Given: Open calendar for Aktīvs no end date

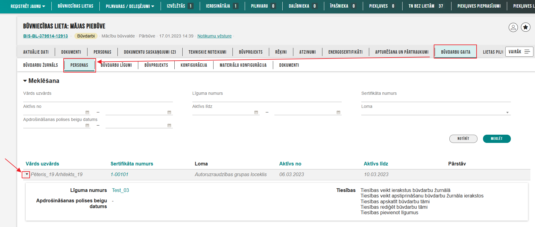Looking at the screenshot, I should 169,112.
